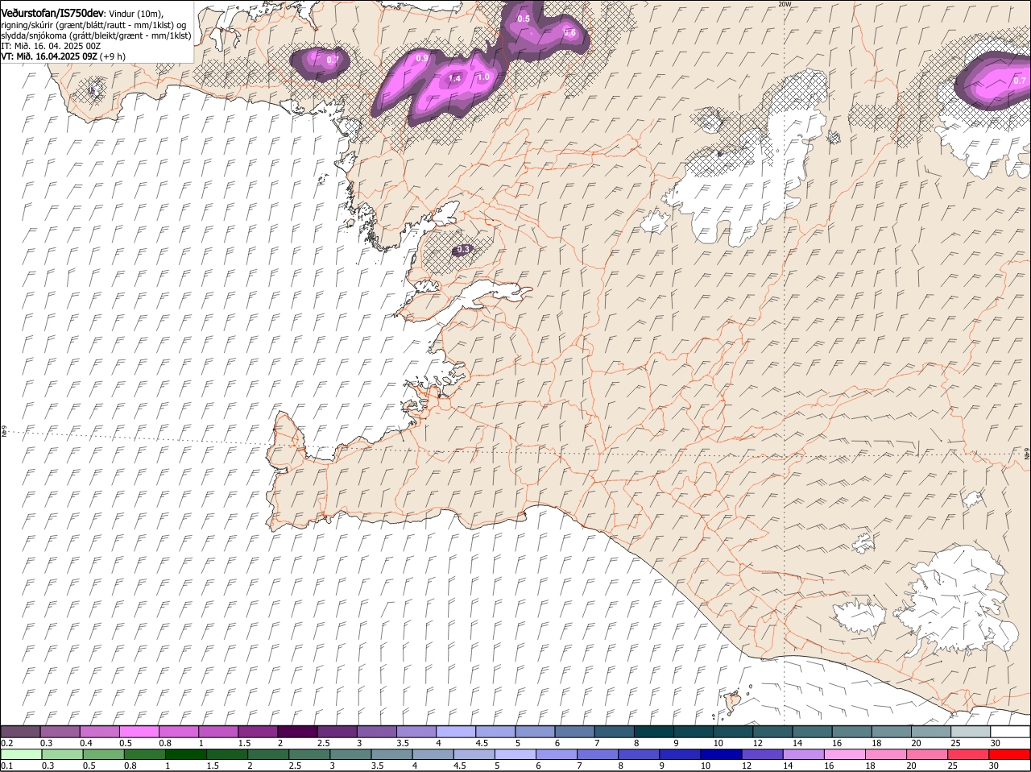The image size is (1031, 772).
Task: Click the 14 label in the bottom legend row
Action: [x=786, y=766]
